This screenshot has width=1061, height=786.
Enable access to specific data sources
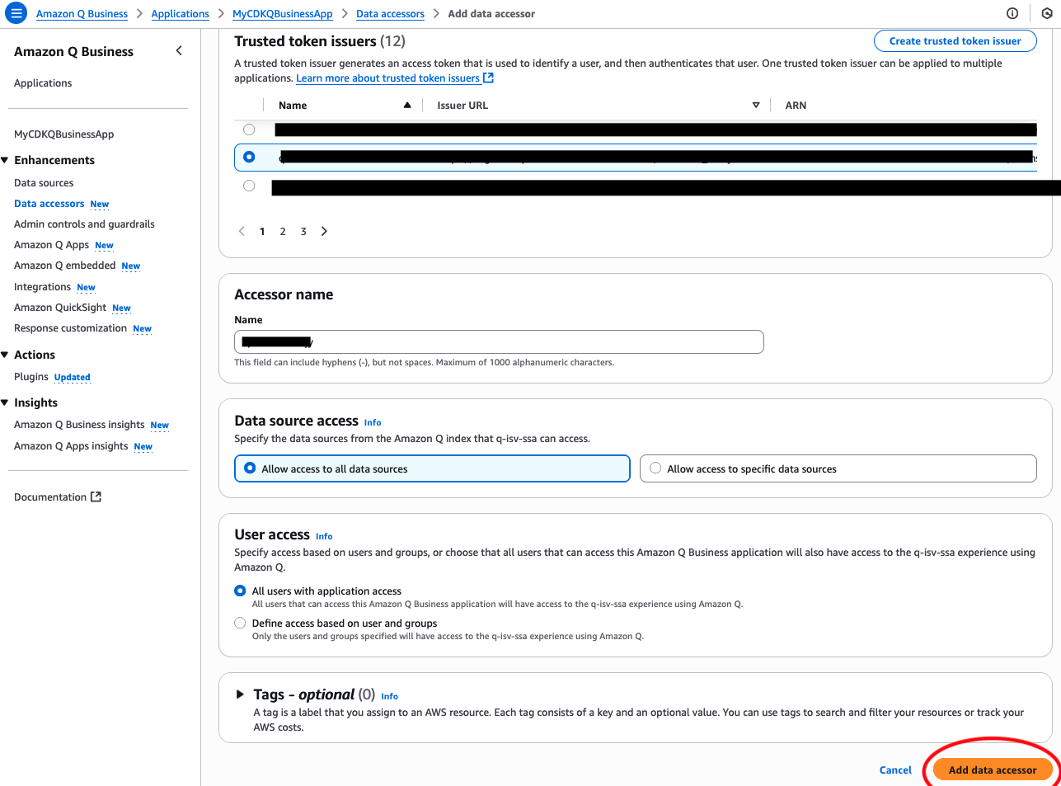pos(655,468)
